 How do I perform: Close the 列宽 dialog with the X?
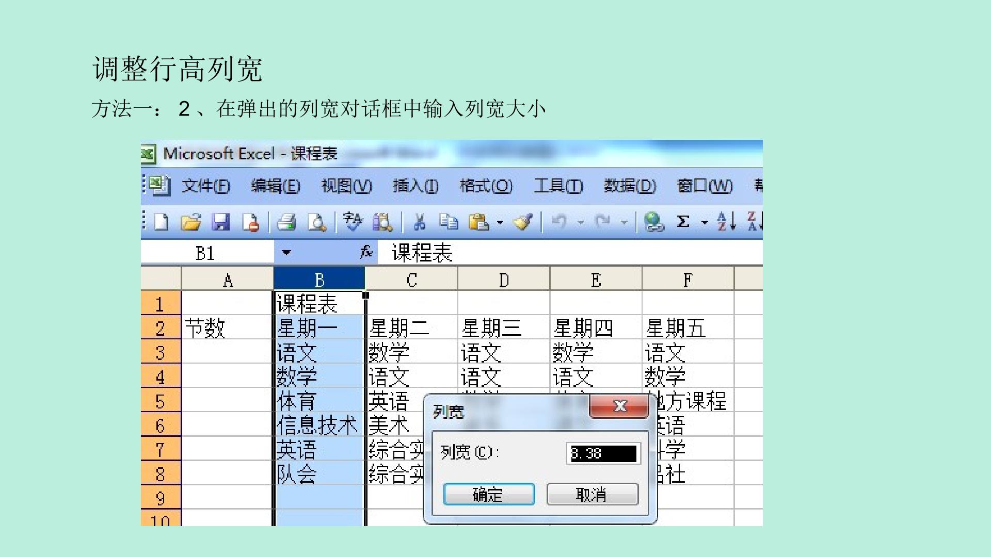pos(619,406)
